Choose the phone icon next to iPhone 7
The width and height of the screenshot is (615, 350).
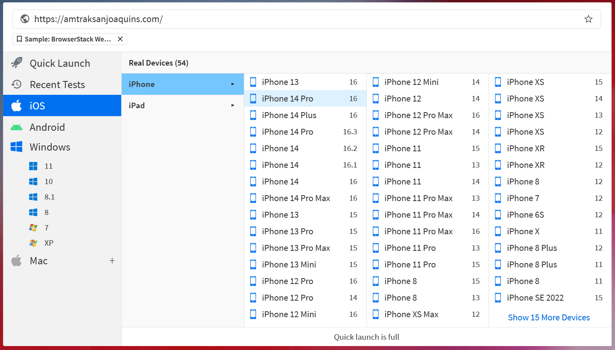[498, 198]
